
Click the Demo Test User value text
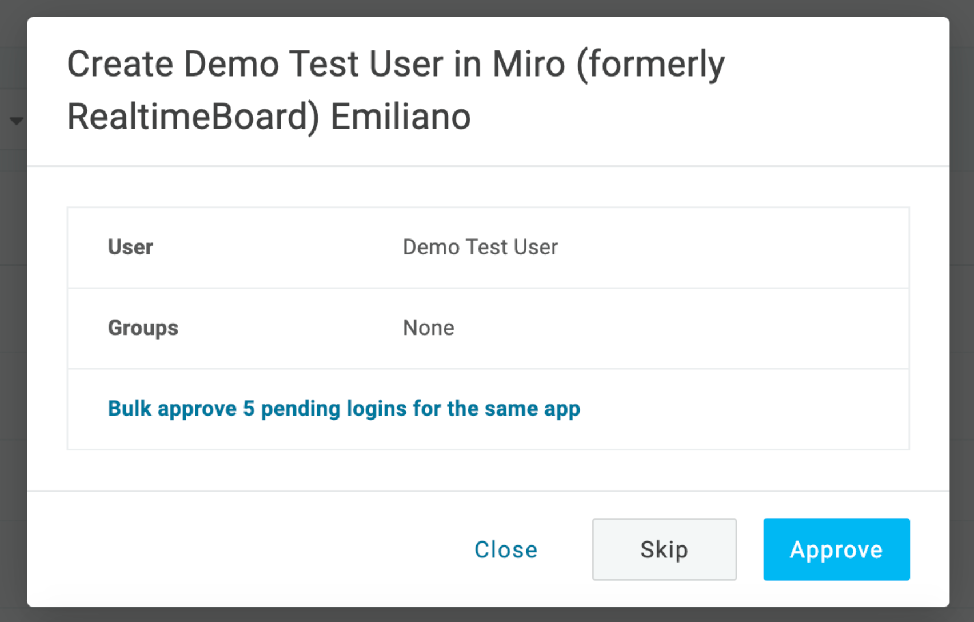480,247
